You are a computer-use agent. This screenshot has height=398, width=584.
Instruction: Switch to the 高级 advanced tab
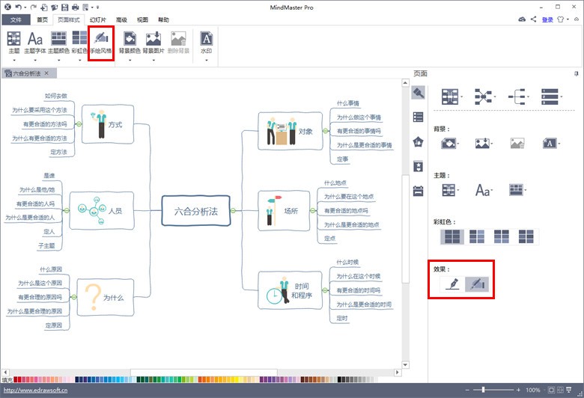(121, 19)
